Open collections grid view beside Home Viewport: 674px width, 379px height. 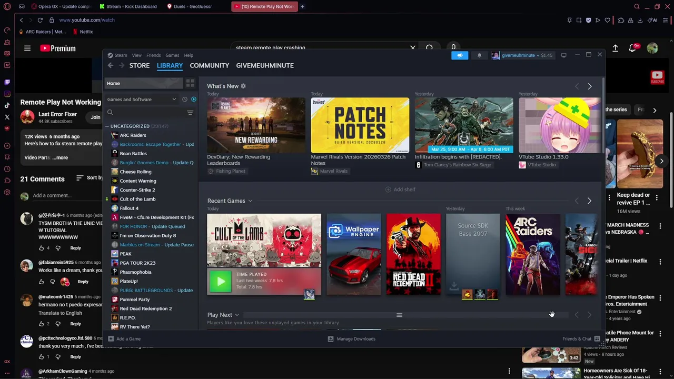pyautogui.click(x=190, y=83)
